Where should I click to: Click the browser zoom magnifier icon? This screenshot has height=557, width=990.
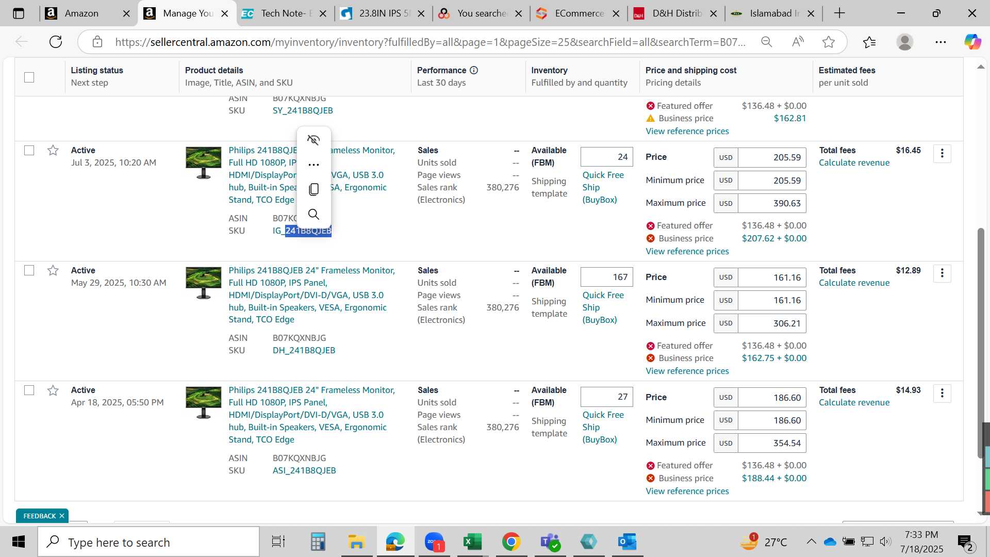767,42
